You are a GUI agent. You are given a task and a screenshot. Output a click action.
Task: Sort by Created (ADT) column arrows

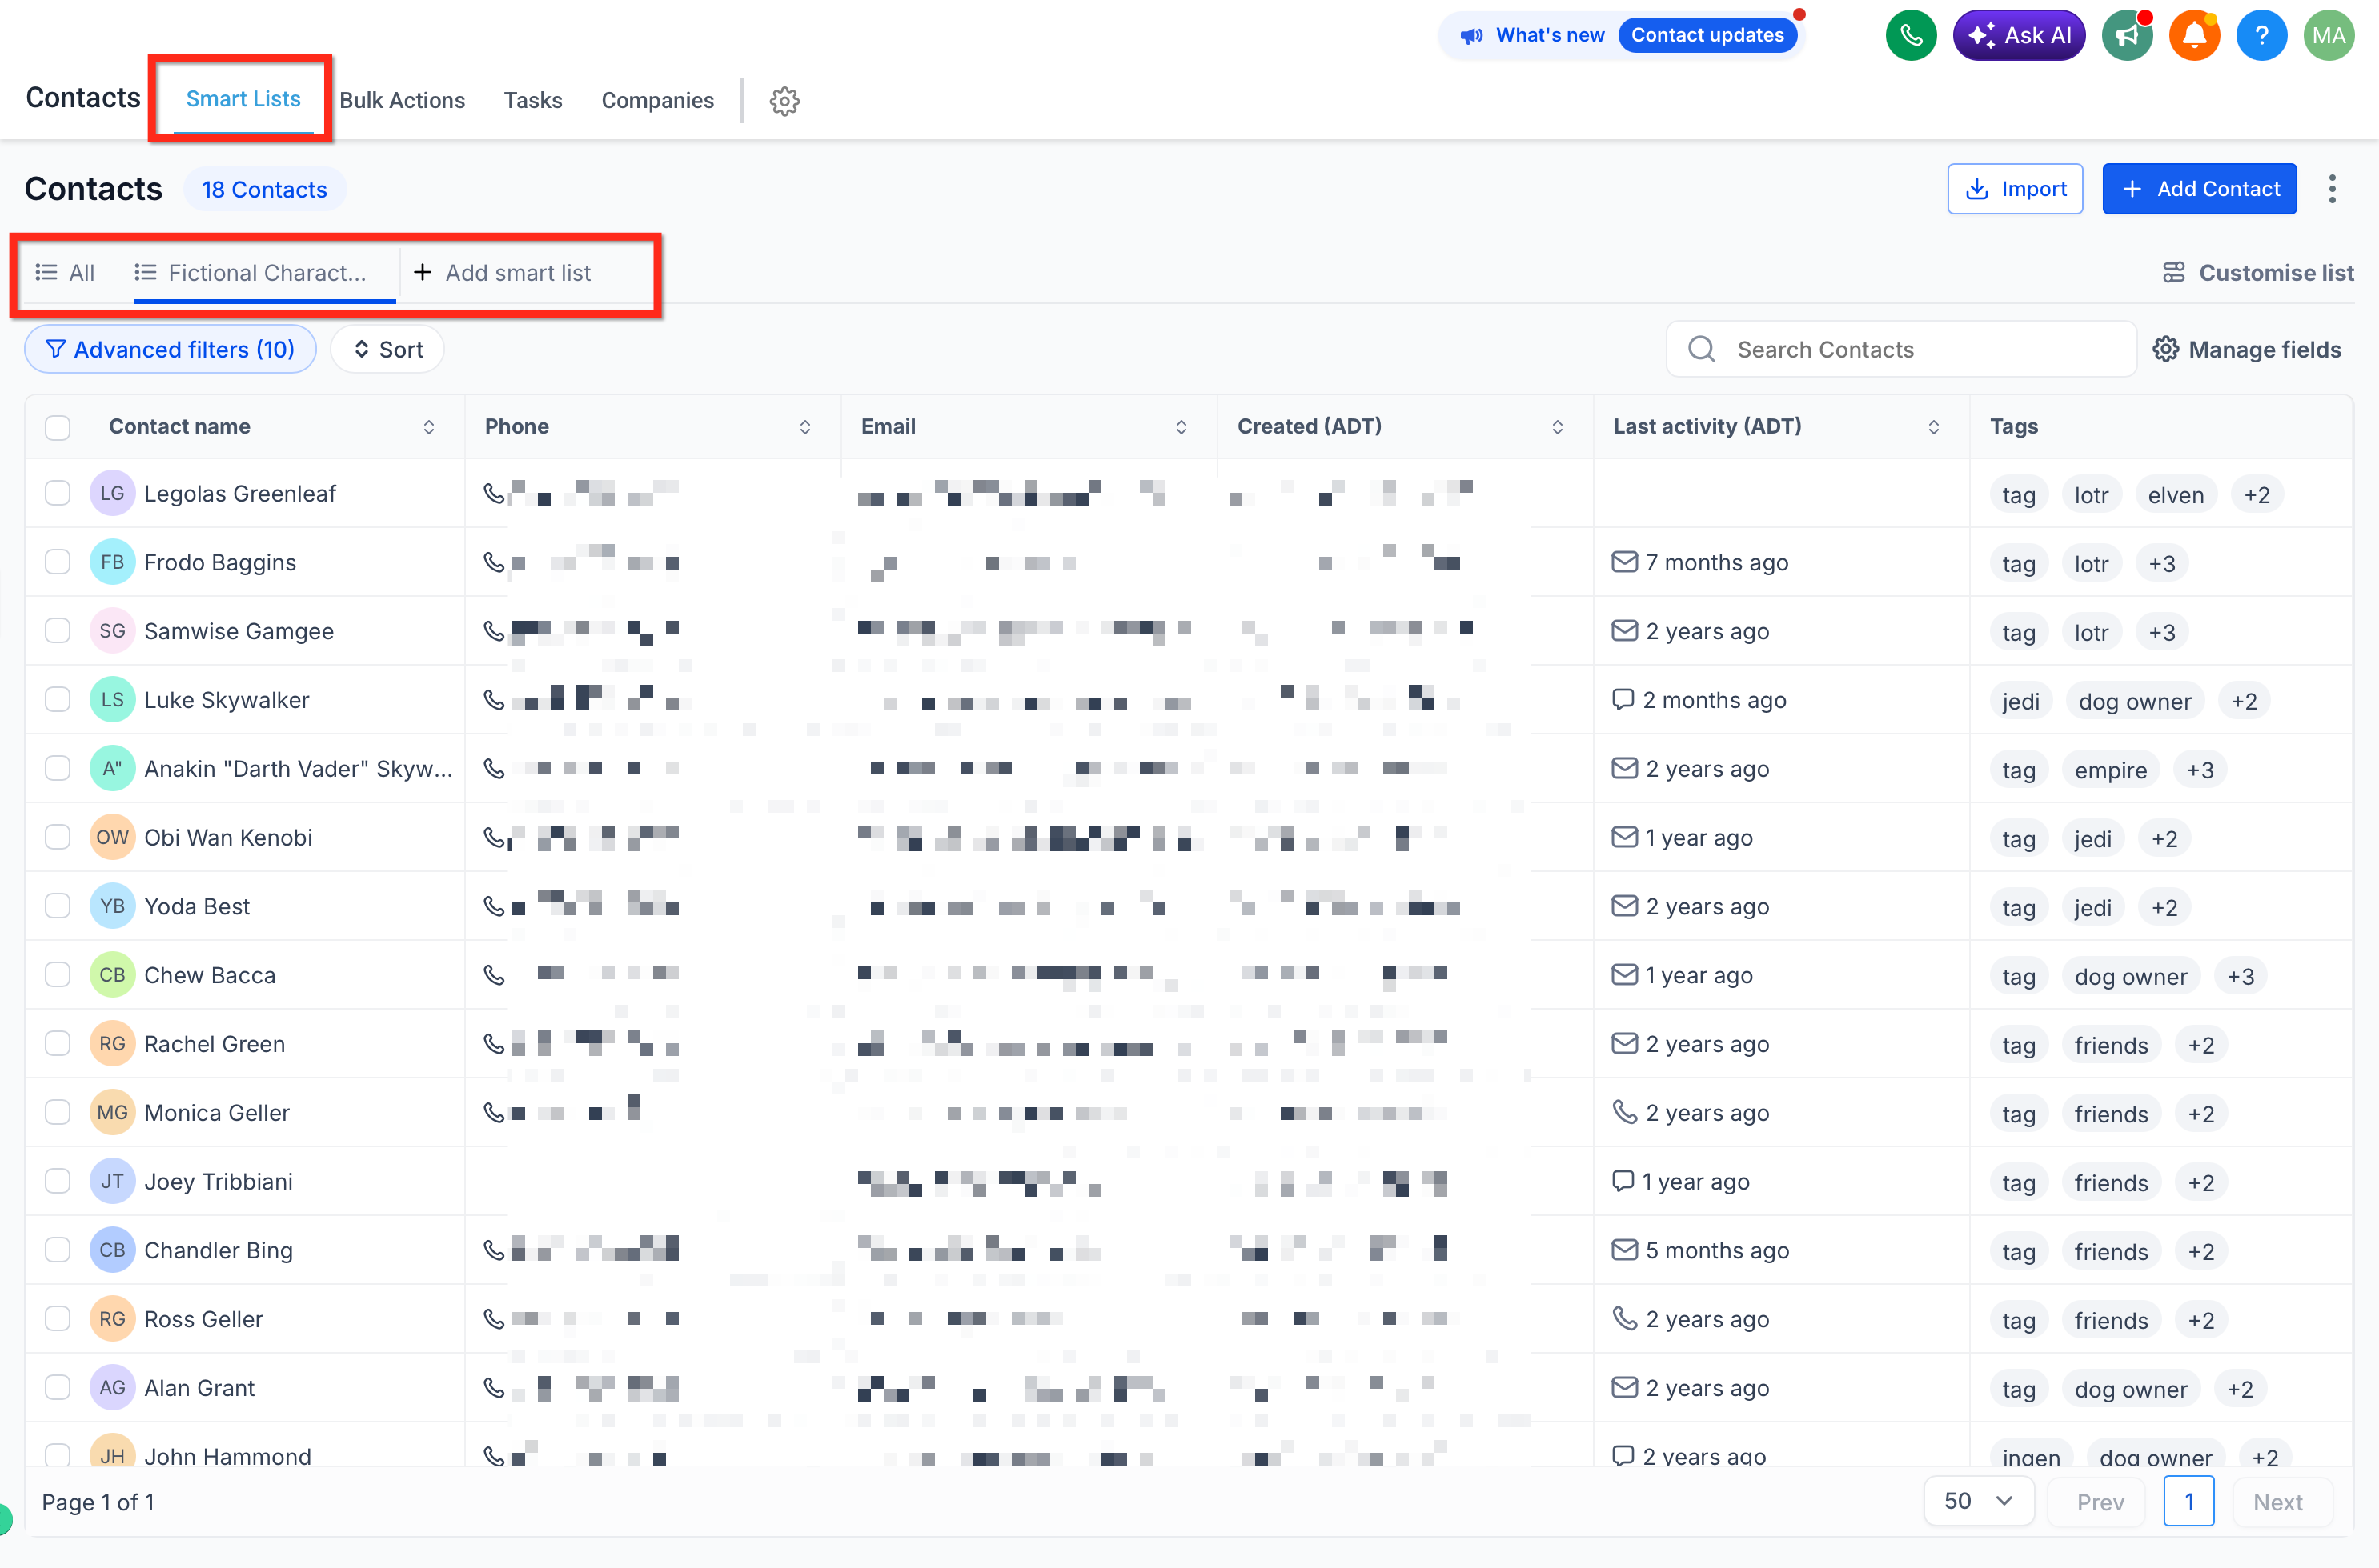(x=1558, y=427)
